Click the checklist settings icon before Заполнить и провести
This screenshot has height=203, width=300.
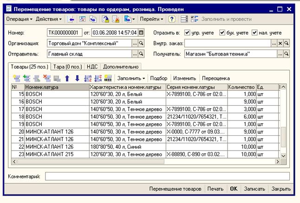click(195, 19)
